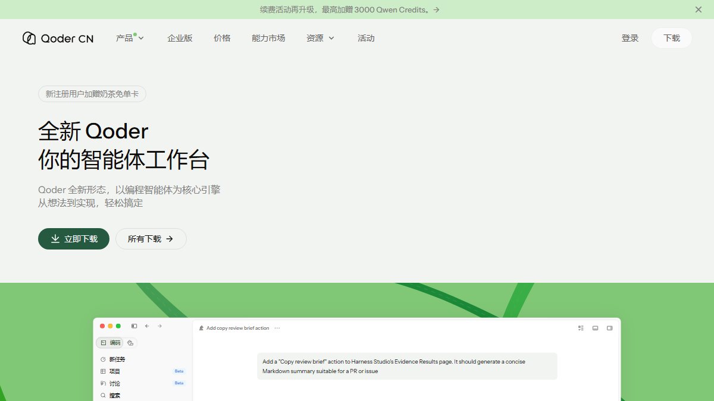The image size is (714, 401).
Task: Click 新任务 in preview sidebar
Action: (x=113, y=359)
